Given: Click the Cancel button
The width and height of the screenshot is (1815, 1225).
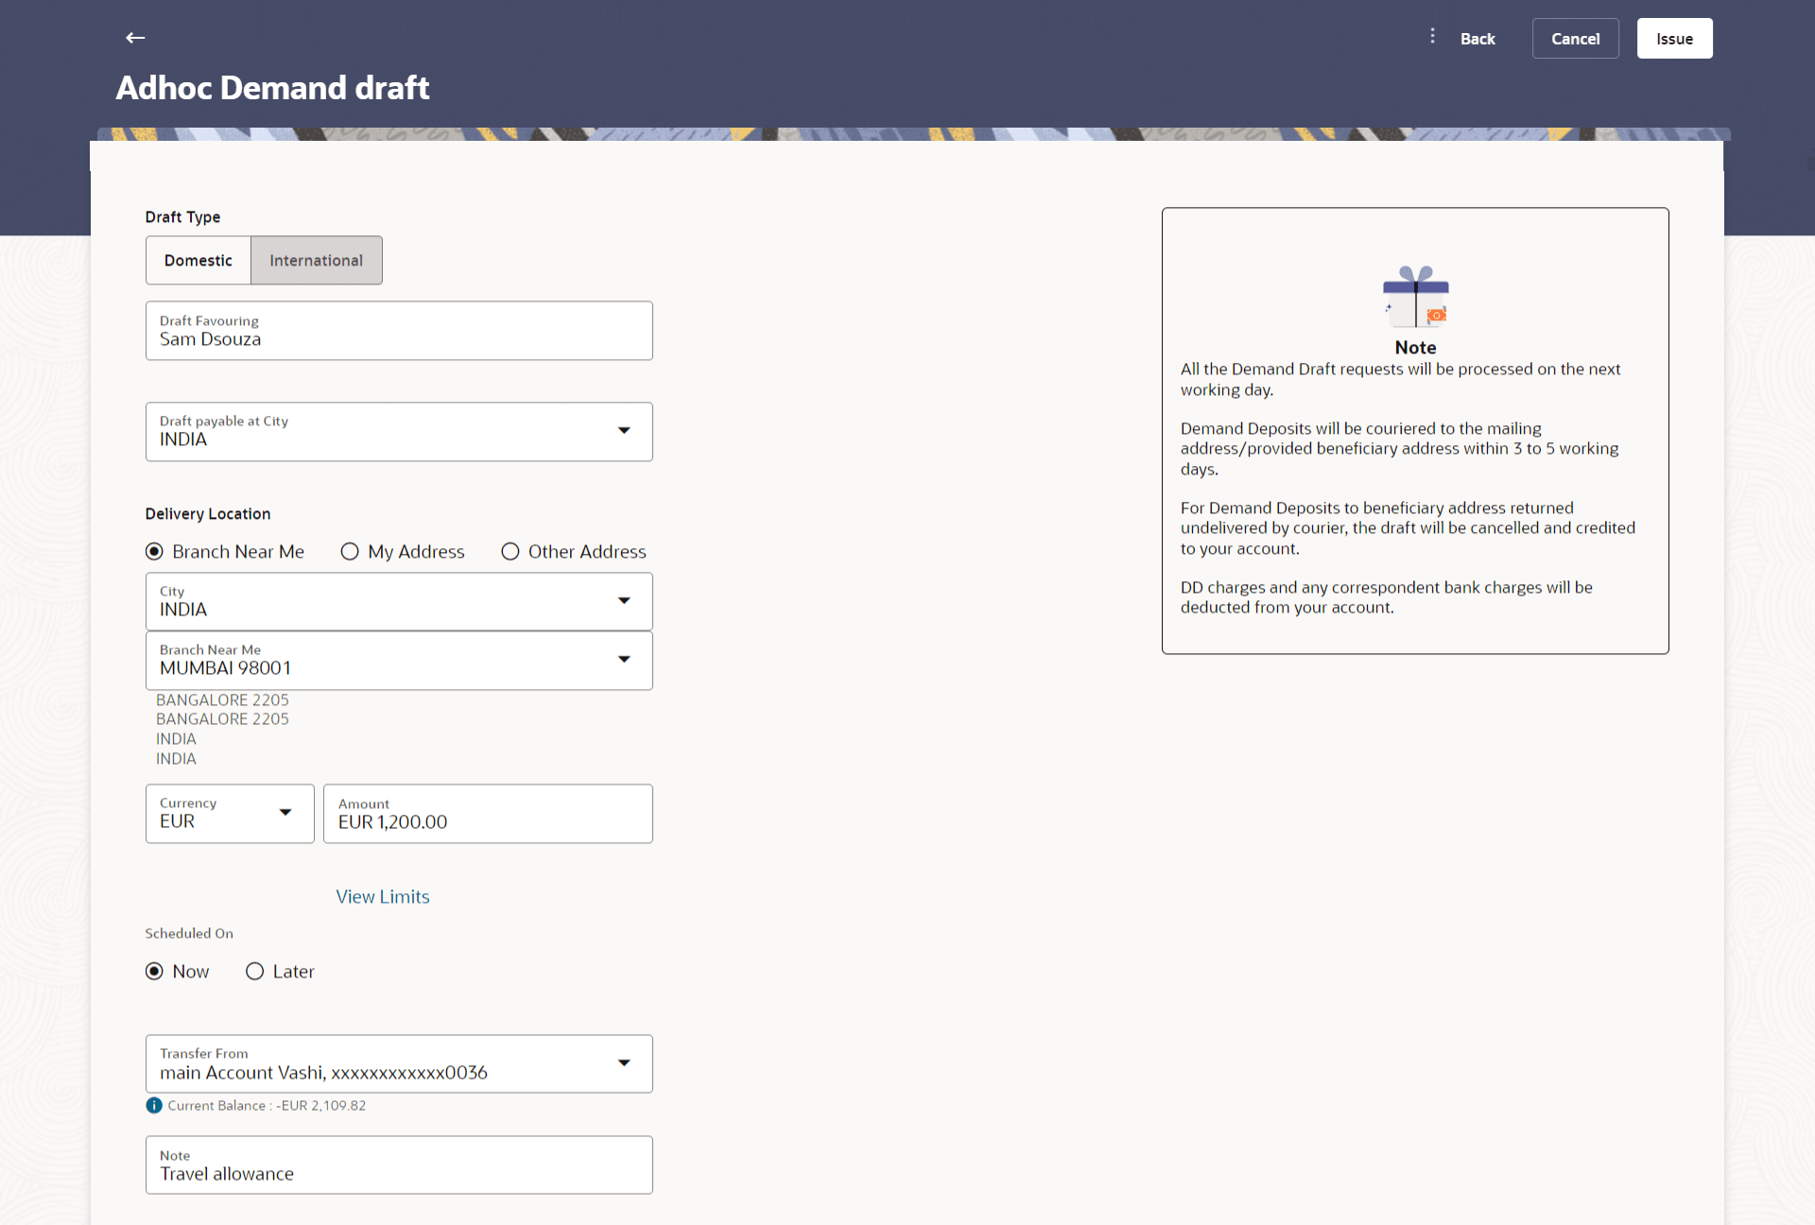Looking at the screenshot, I should pos(1575,39).
